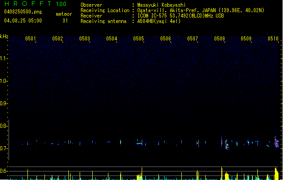Click the date stamp 04.08.25 05:00
This screenshot has width=283, height=180.
23,21
